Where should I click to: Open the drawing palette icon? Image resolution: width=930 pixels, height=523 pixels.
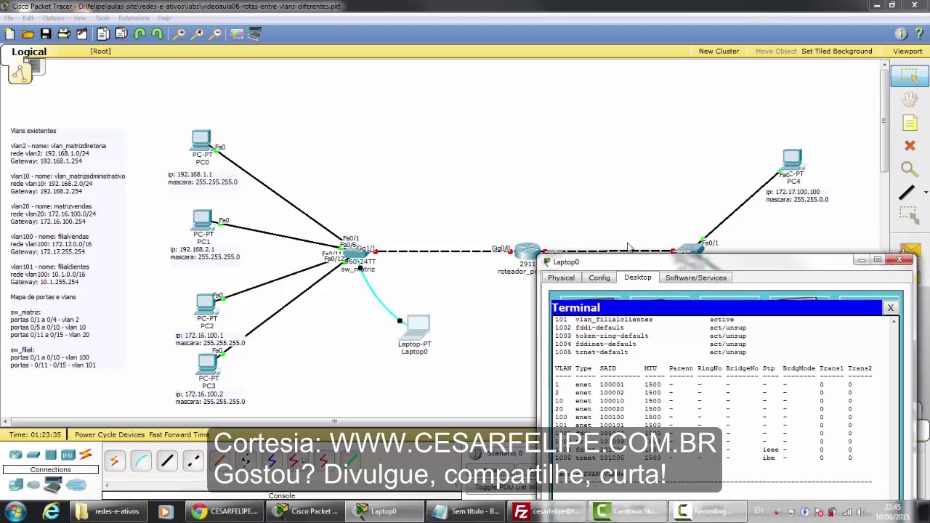[x=237, y=33]
